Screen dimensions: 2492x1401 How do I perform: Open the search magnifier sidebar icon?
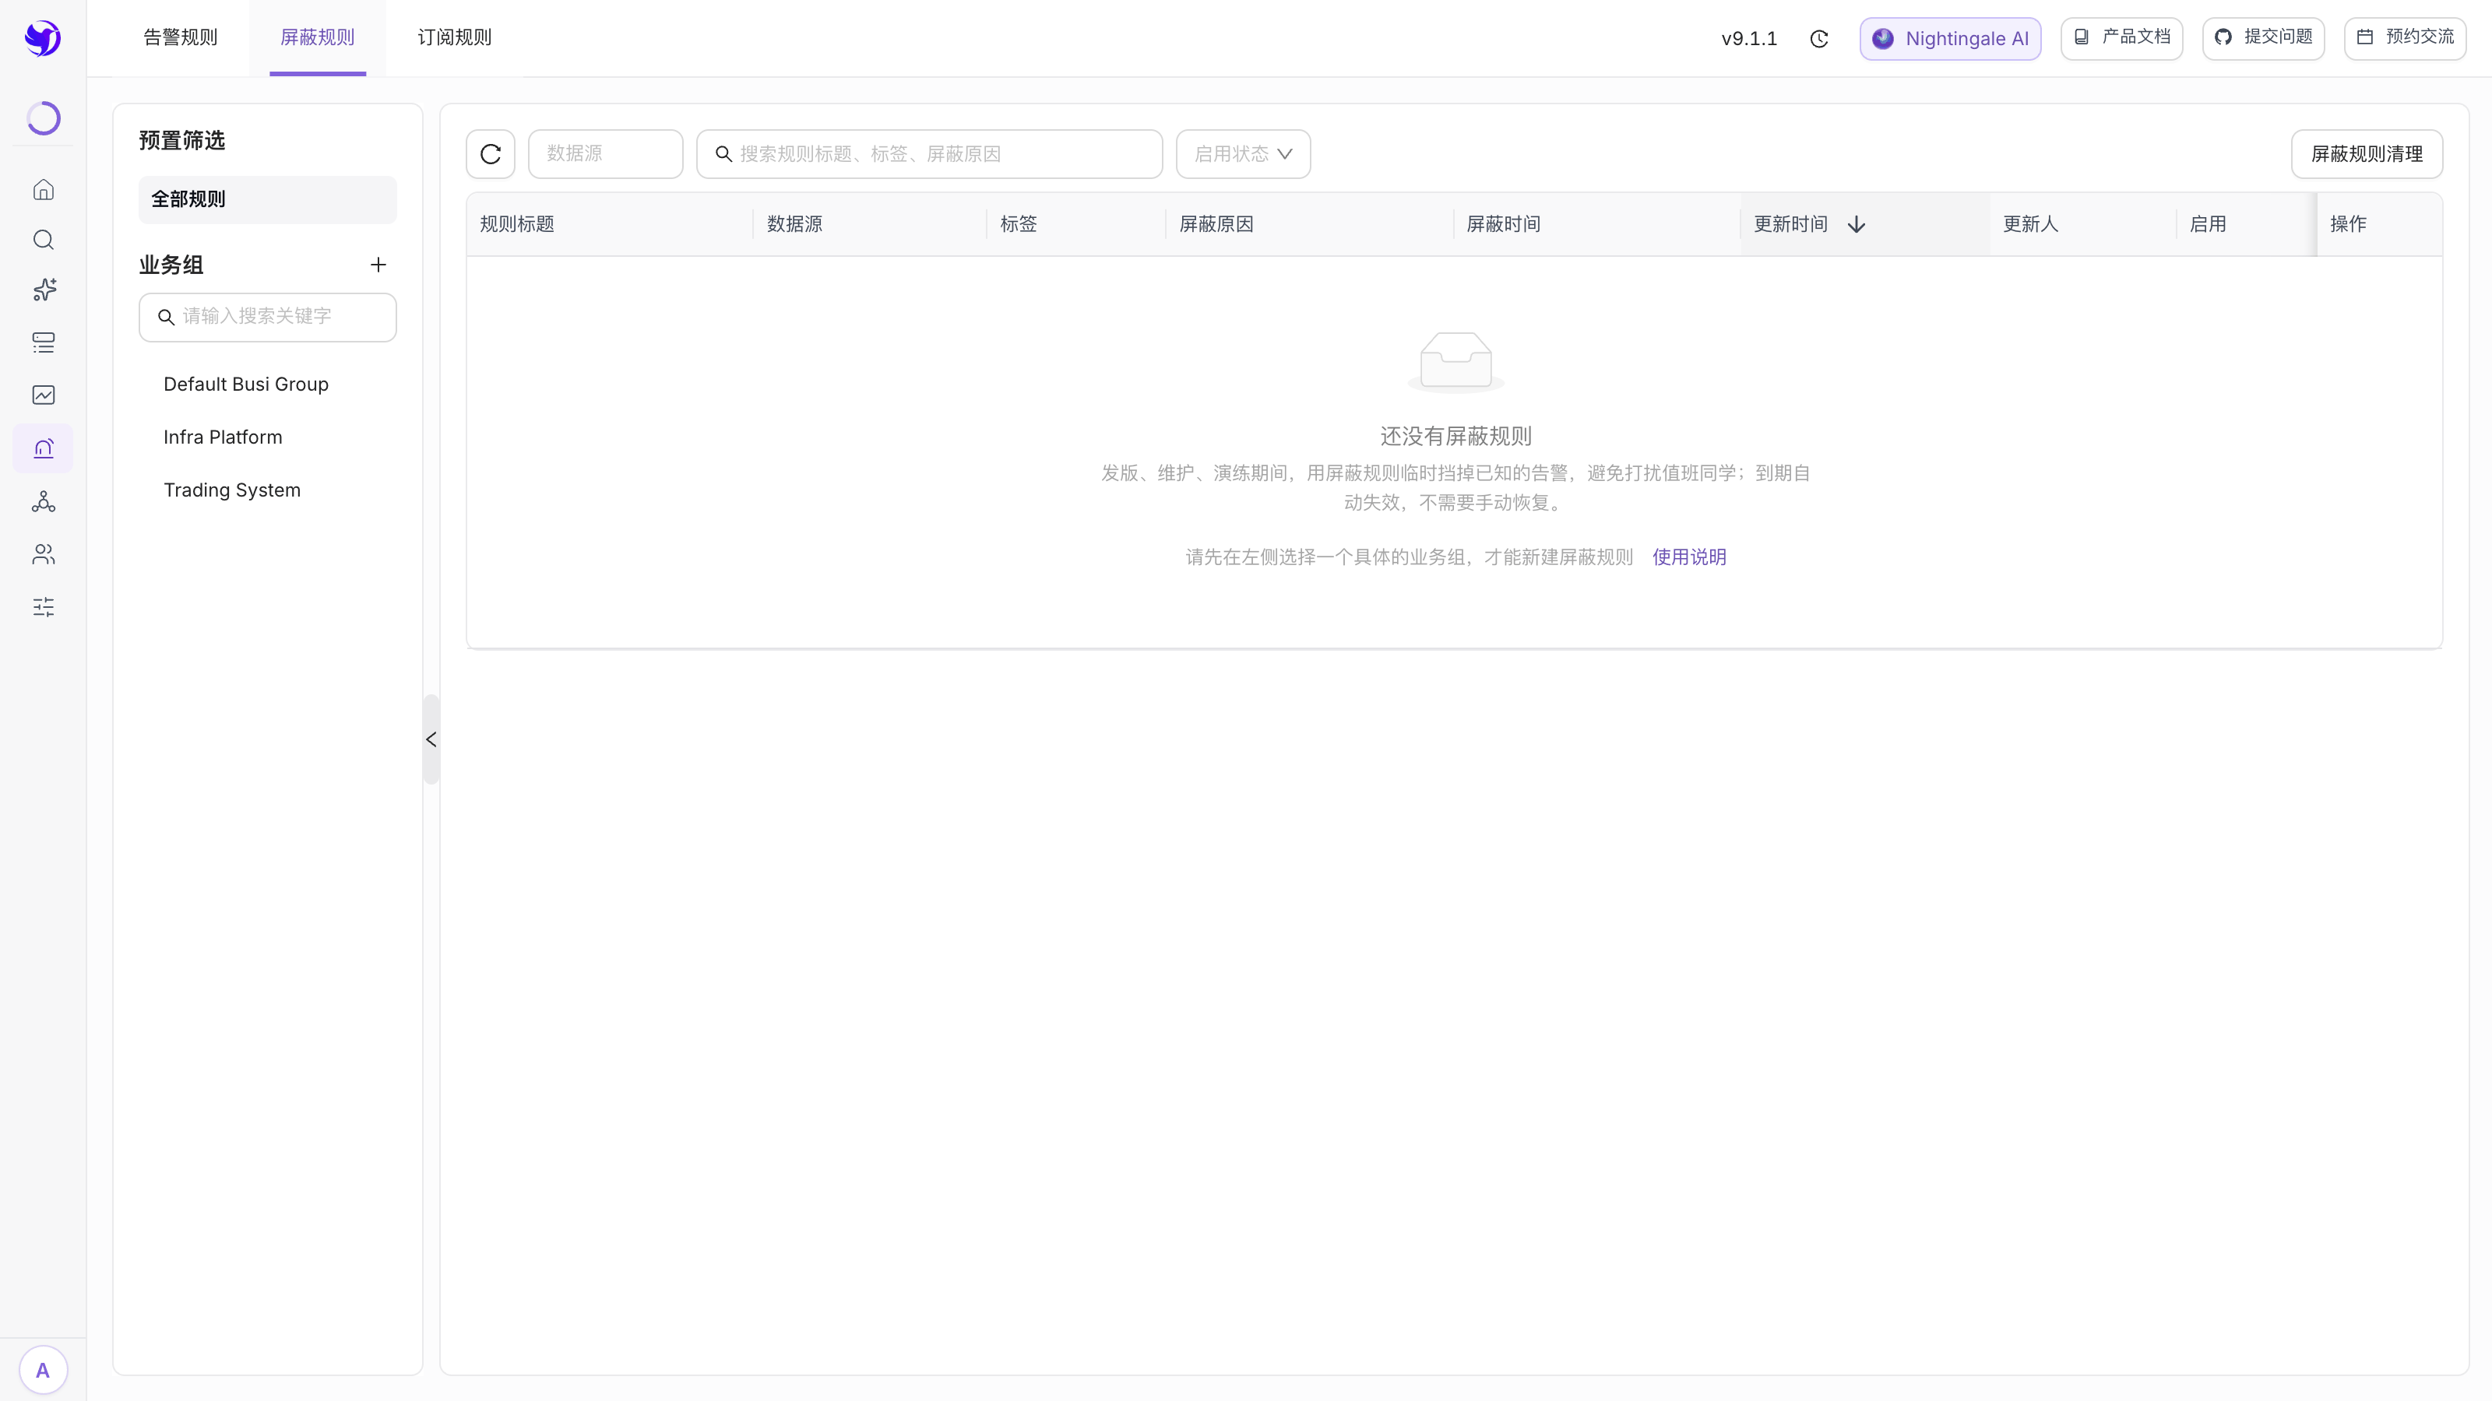44,240
